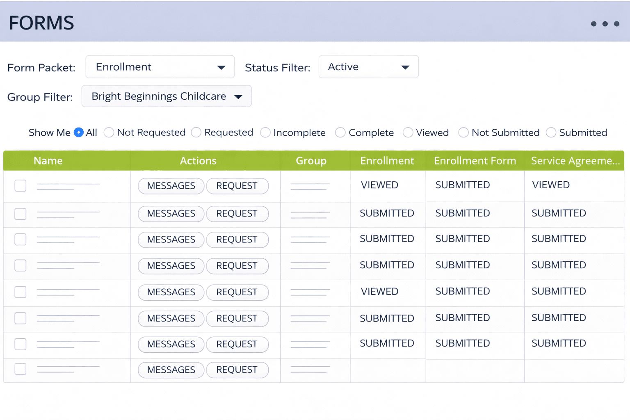
Task: Tick the seventh table row checkbox
Action: [21, 344]
